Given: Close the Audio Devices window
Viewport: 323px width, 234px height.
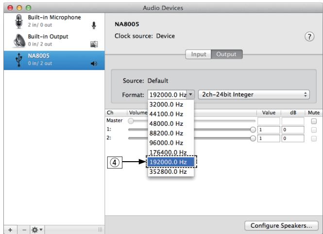Looking at the screenshot, I should (x=10, y=8).
